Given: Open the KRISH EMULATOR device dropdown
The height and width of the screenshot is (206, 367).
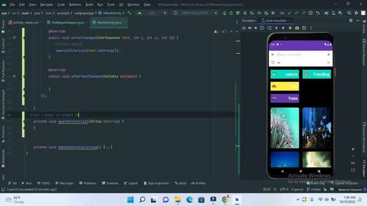Looking at the screenshot, I should 195,13.
